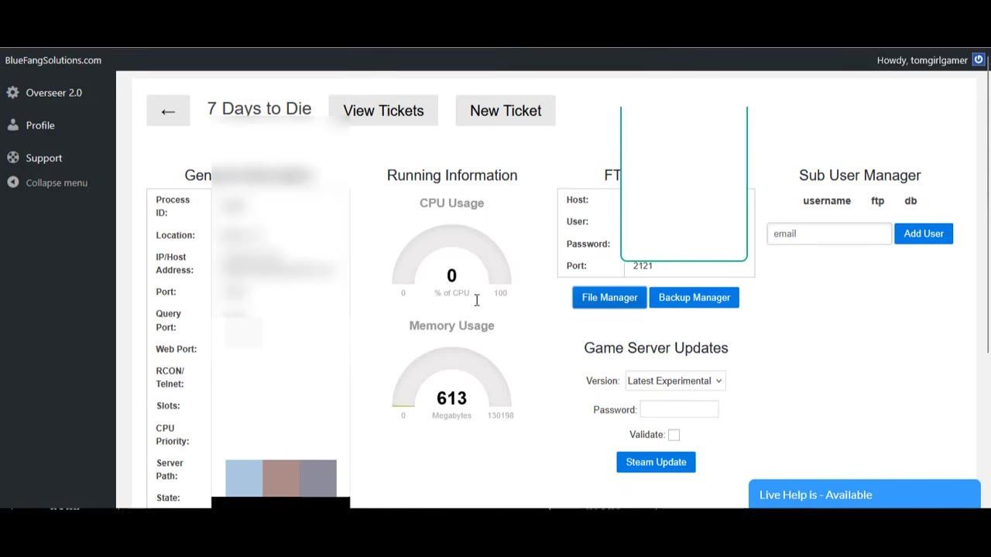Click the State label

coord(168,498)
